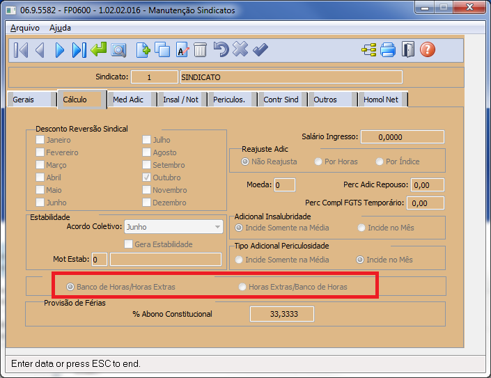Choose Insalubridade Incide no Mês option

361,228
